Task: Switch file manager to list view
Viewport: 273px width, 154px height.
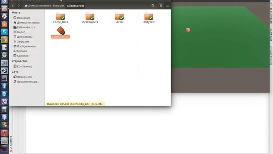Action: (x=161, y=6)
